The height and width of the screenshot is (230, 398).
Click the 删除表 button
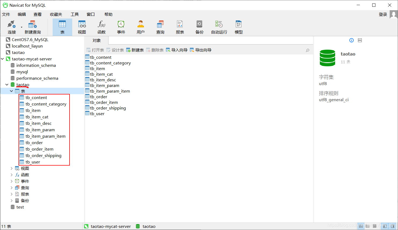tap(155, 50)
